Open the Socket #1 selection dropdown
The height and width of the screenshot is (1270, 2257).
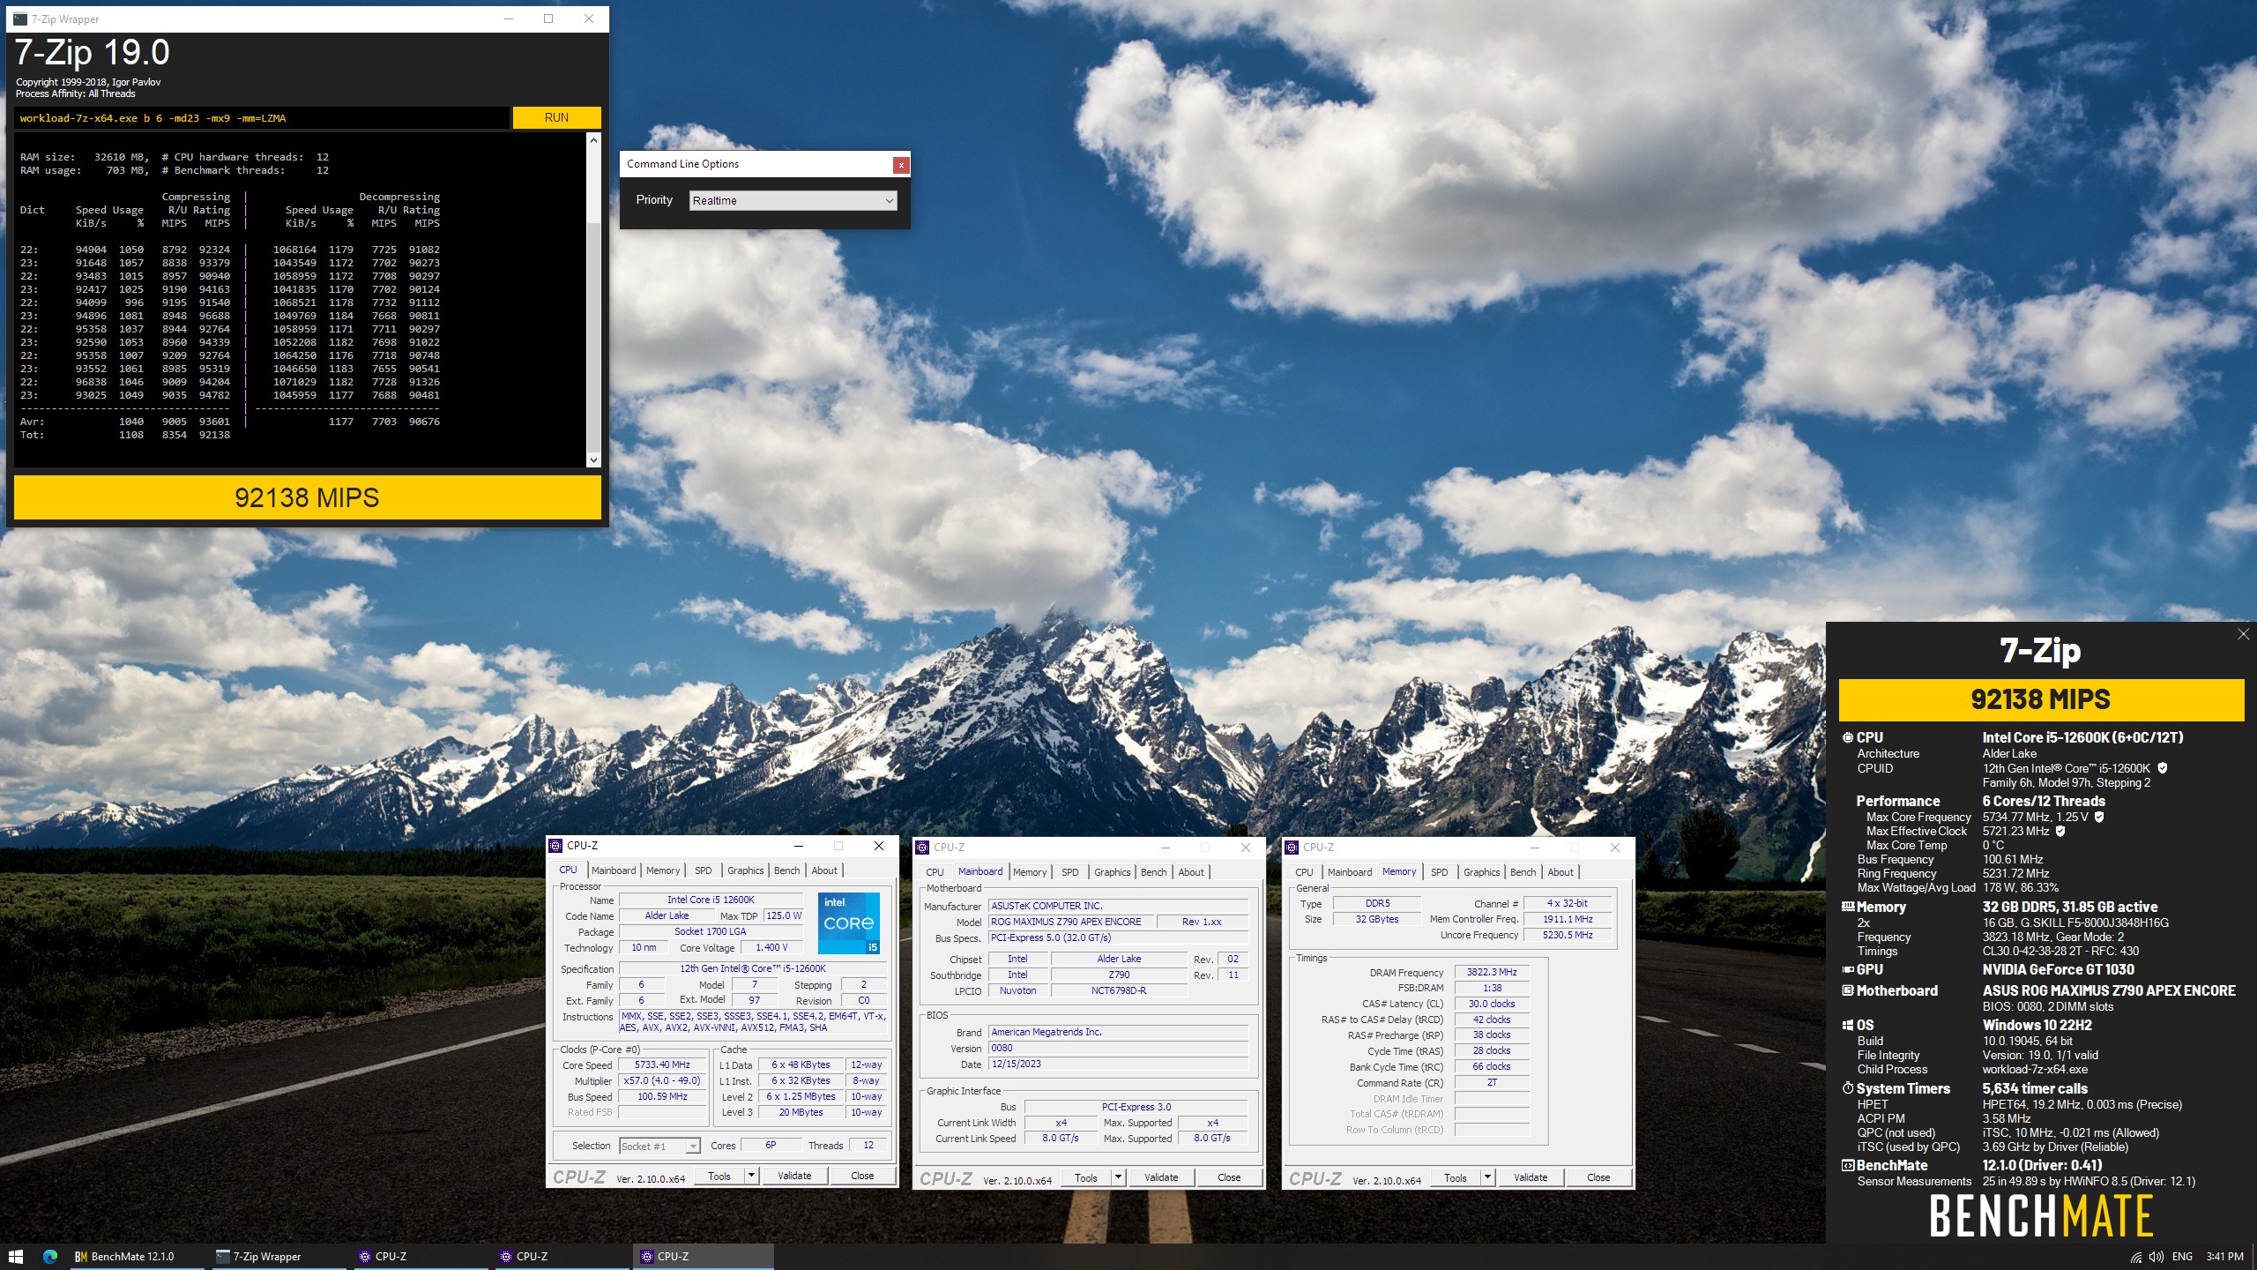(659, 1146)
